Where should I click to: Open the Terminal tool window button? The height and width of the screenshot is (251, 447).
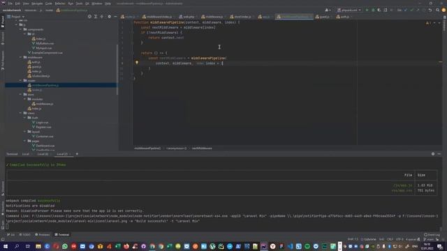pos(62,235)
